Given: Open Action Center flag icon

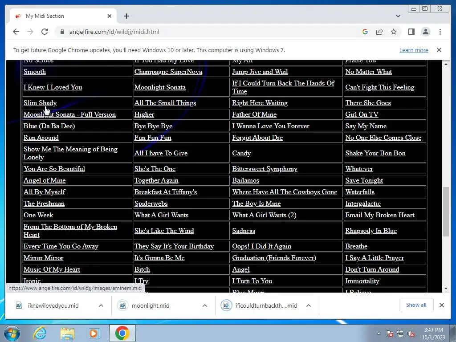Looking at the screenshot, I should tap(390, 334).
